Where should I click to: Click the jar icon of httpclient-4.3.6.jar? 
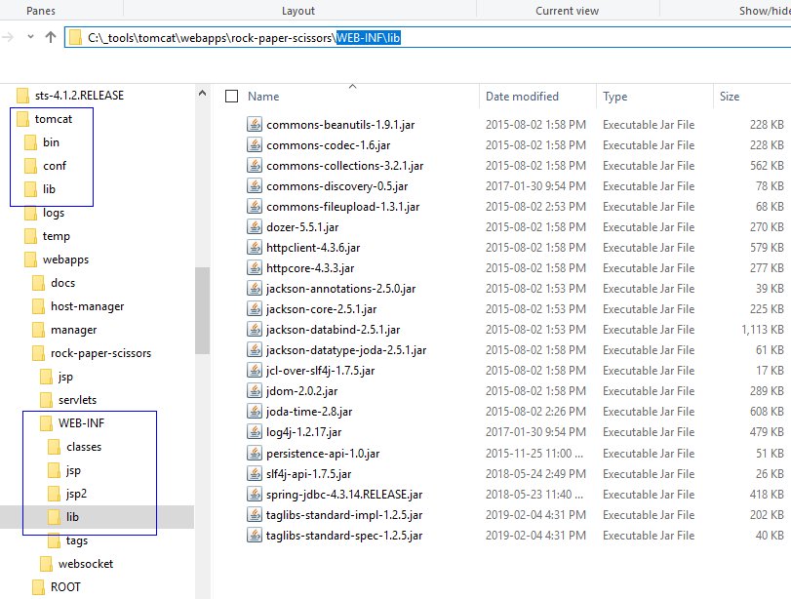pos(255,248)
